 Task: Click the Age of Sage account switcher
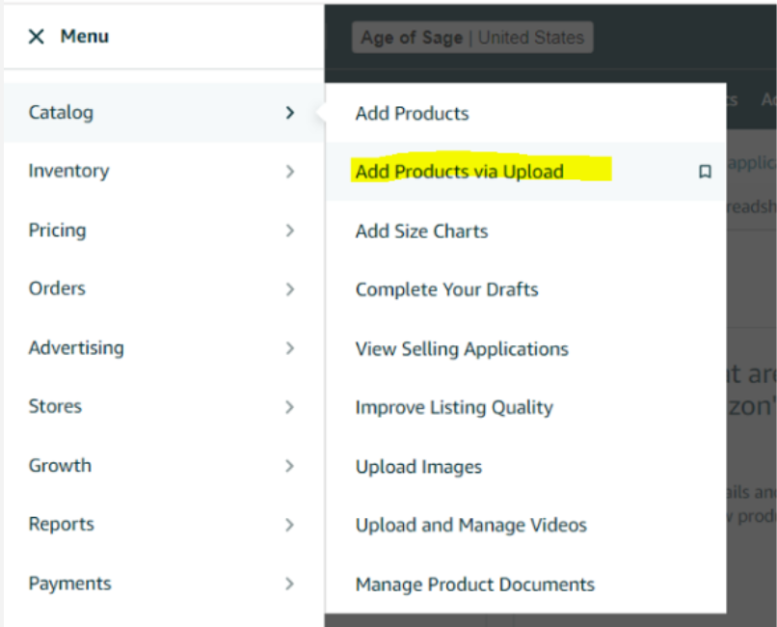(x=472, y=39)
